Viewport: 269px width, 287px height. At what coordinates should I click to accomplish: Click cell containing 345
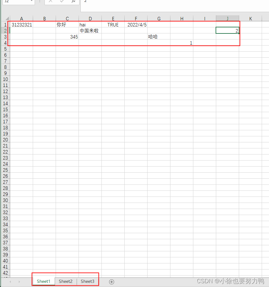67,37
